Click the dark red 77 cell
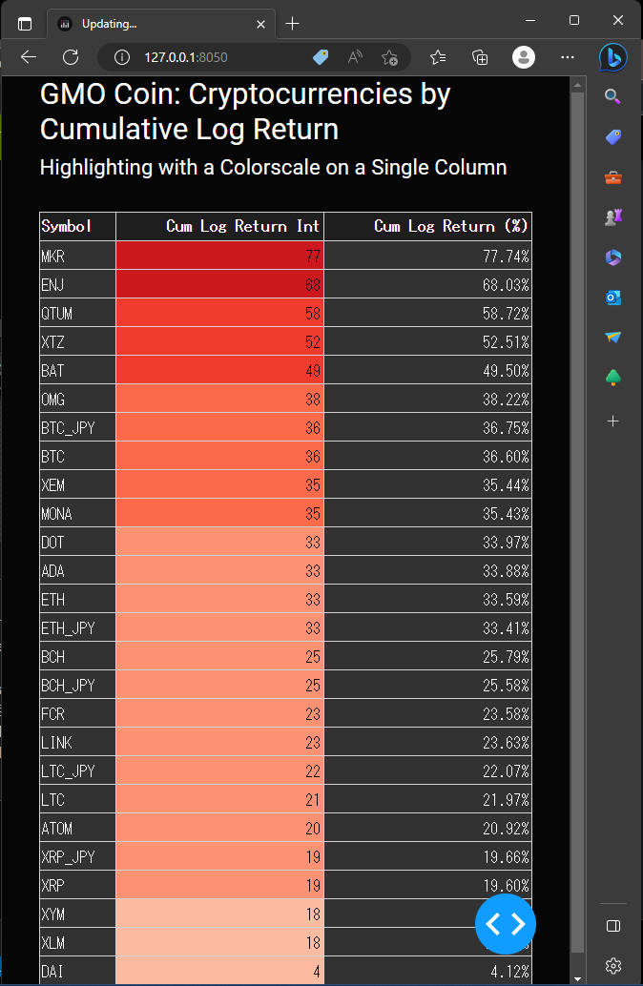 (x=219, y=256)
